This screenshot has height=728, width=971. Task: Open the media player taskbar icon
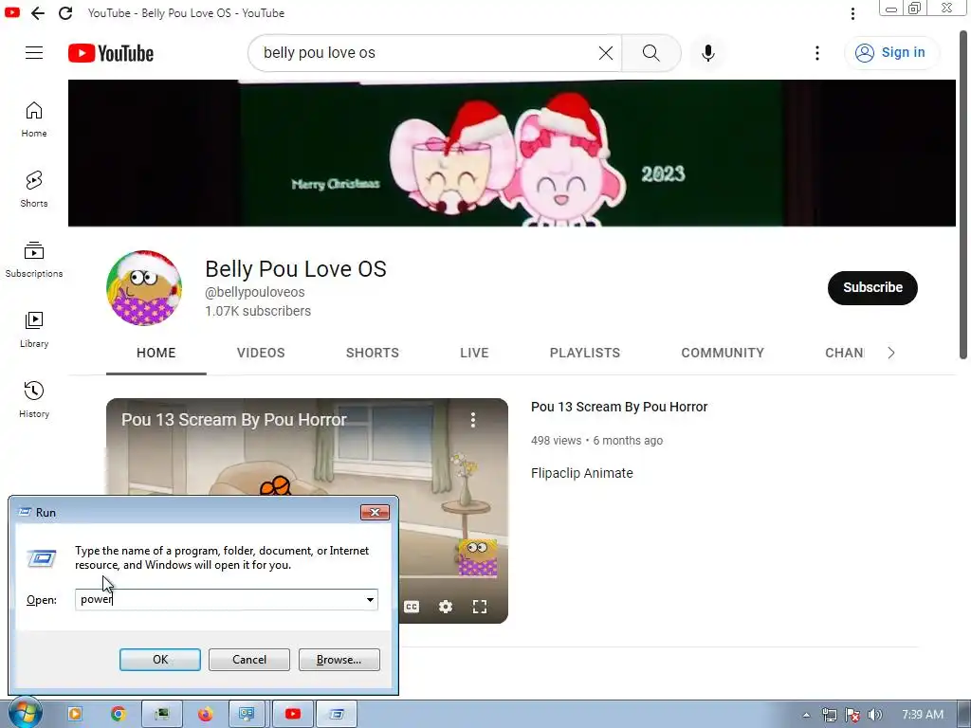click(75, 715)
